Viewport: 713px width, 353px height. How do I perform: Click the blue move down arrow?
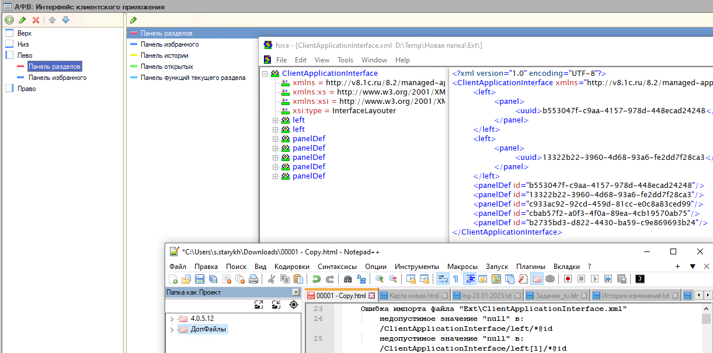point(65,20)
